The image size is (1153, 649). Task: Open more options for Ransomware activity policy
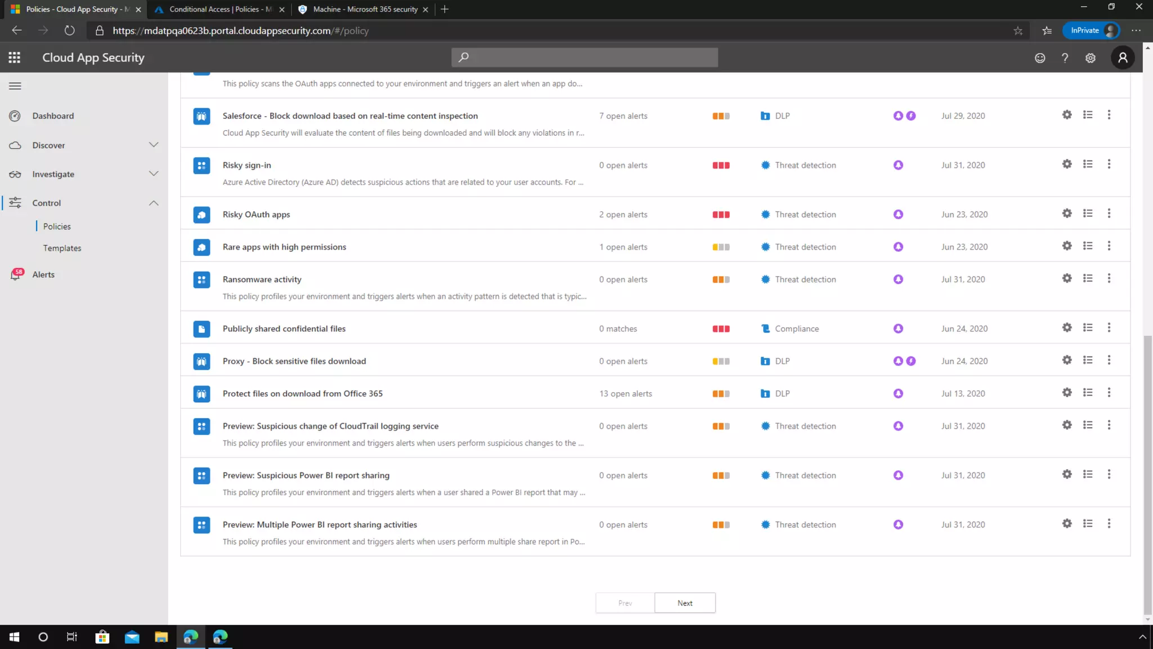click(1109, 278)
